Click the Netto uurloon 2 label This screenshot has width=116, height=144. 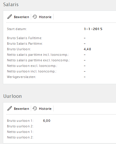tap(20, 137)
